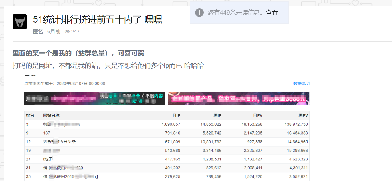Click the rank 3 site name cell
This screenshot has width=392, height=181.
[61, 124]
